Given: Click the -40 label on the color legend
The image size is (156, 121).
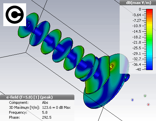Looking at the screenshot, I should coord(138,69).
